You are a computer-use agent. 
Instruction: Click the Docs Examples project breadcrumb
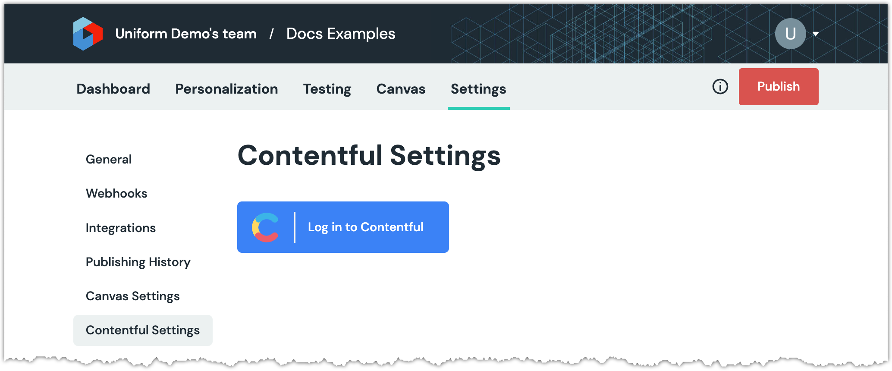point(341,34)
